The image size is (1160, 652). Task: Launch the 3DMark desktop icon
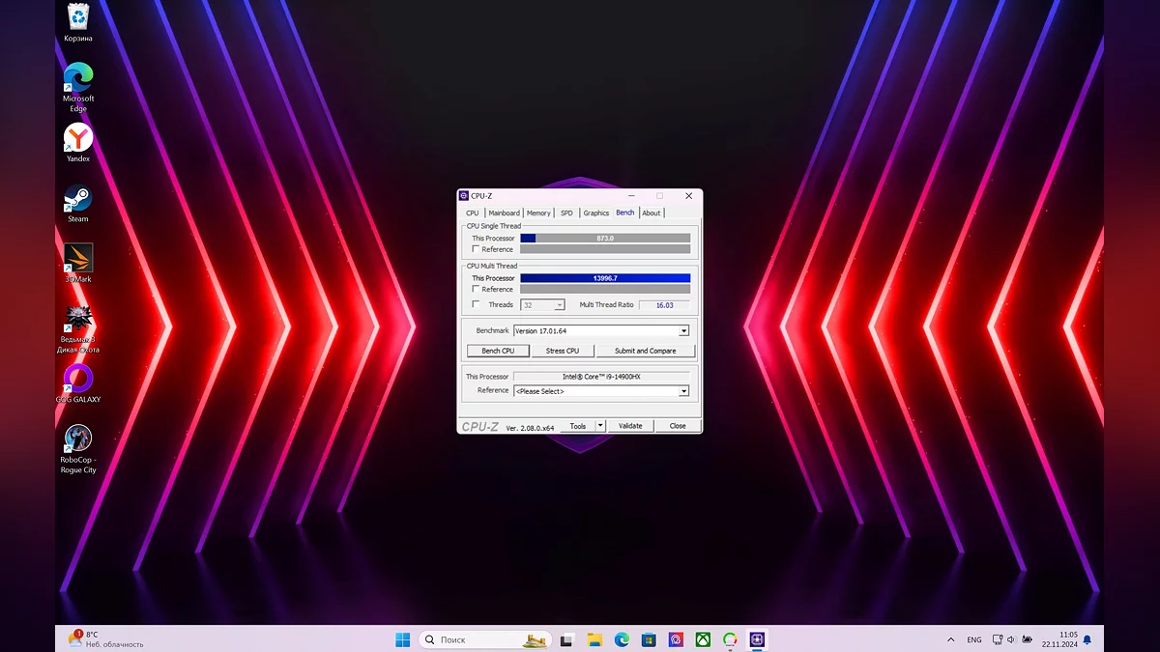click(x=77, y=259)
